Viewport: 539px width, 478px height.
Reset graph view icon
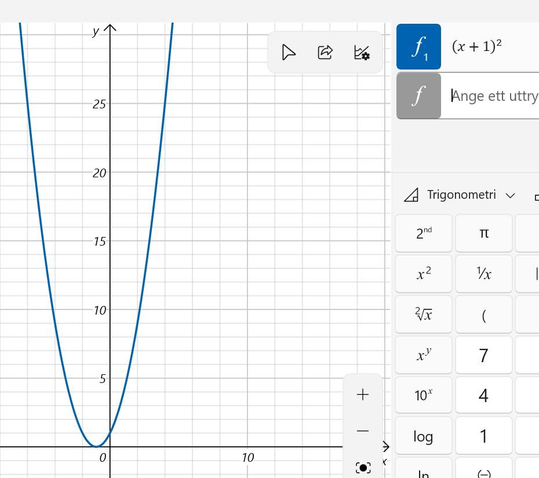tap(363, 467)
